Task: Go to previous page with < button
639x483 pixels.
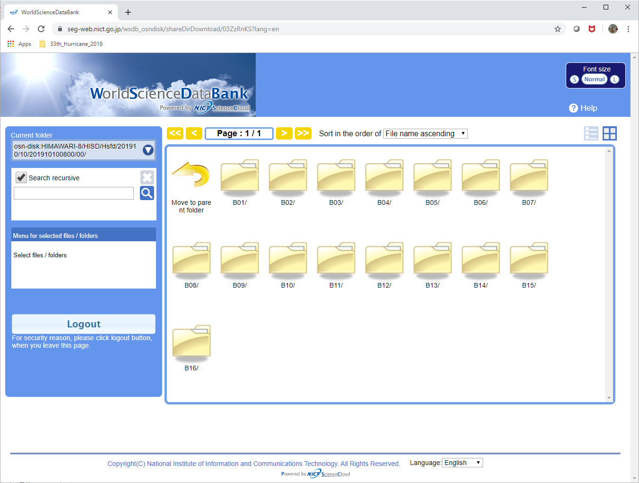Action: (x=194, y=133)
